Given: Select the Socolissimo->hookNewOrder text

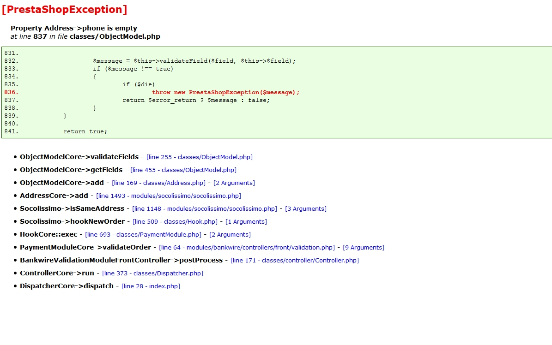Looking at the screenshot, I should (72, 221).
